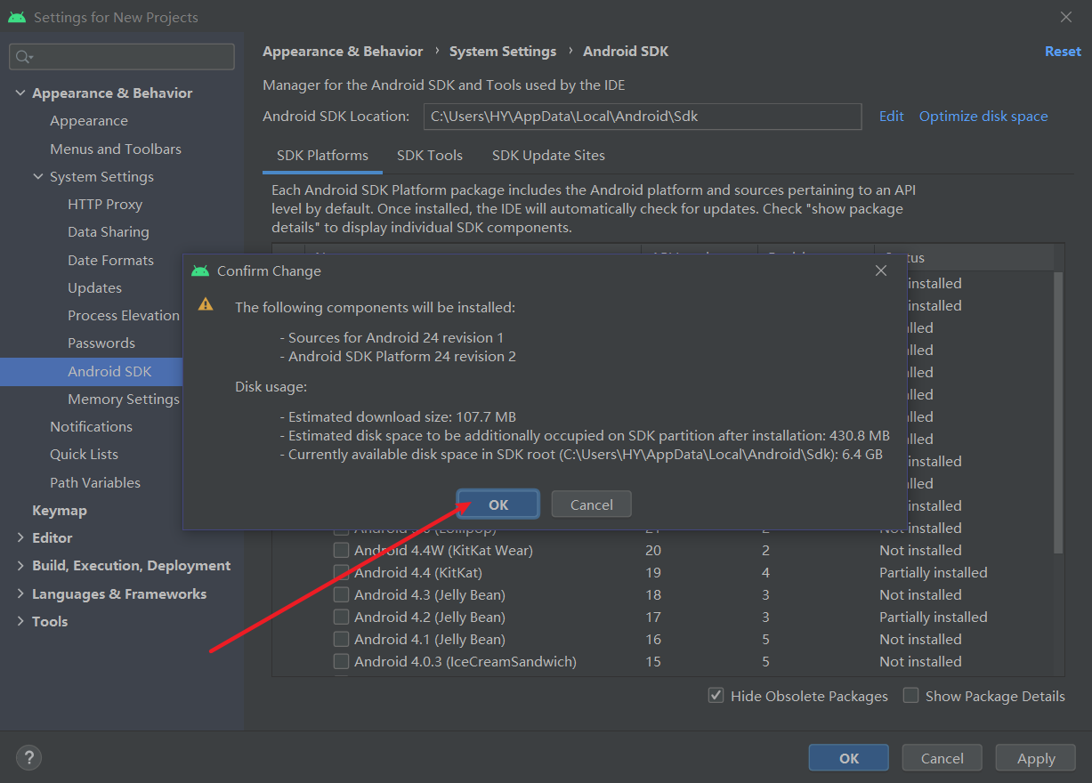1092x783 pixels.
Task: Open the Notifications settings page
Action: pos(91,426)
